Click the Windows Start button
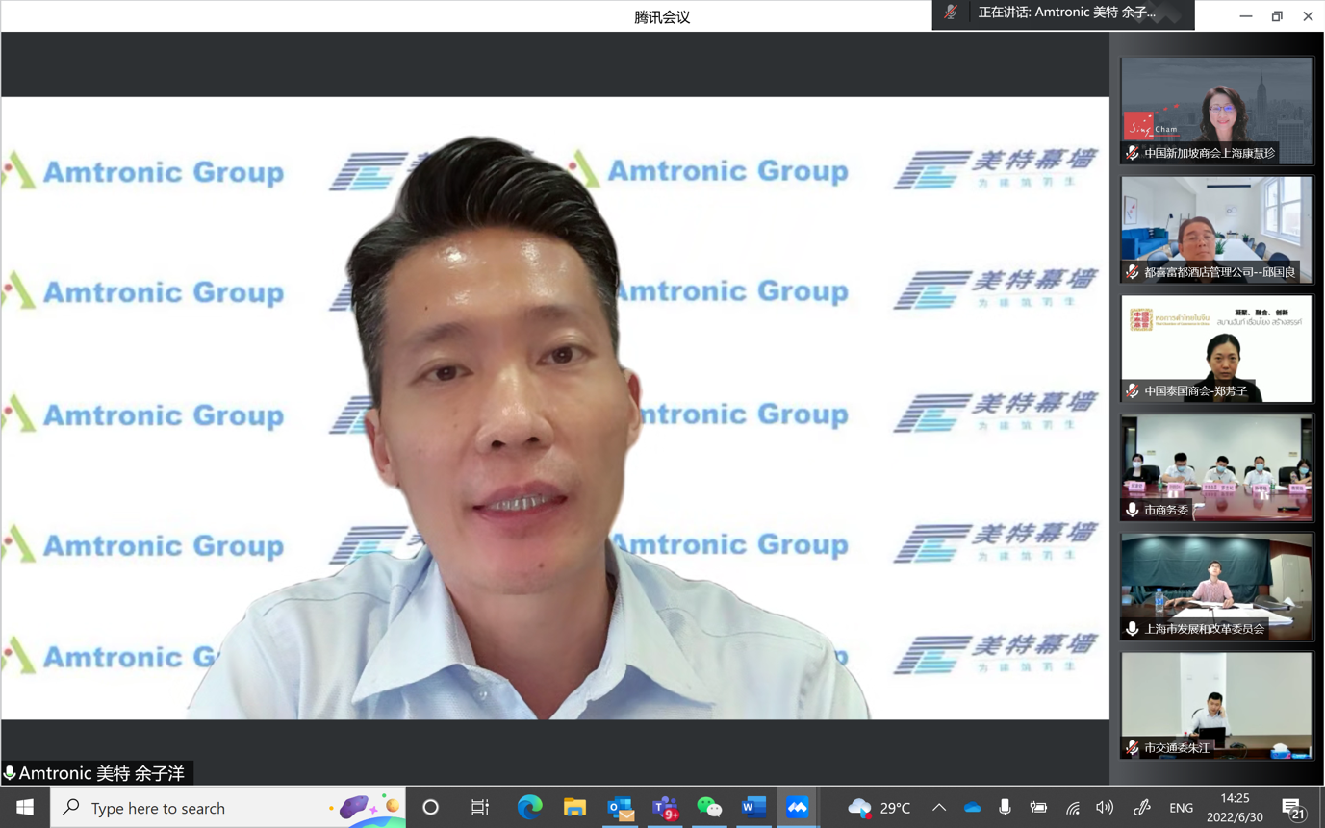Image resolution: width=1325 pixels, height=828 pixels. point(25,808)
